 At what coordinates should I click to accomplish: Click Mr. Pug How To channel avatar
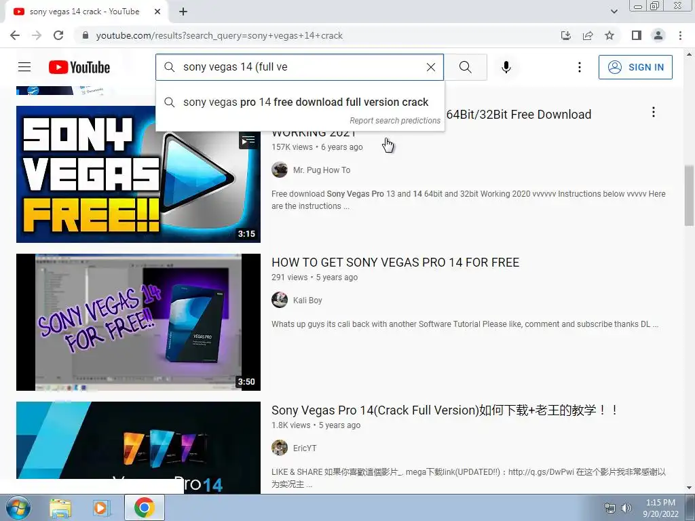(x=280, y=170)
